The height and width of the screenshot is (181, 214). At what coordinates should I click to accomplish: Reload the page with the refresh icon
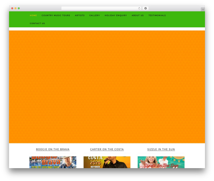click(x=139, y=9)
